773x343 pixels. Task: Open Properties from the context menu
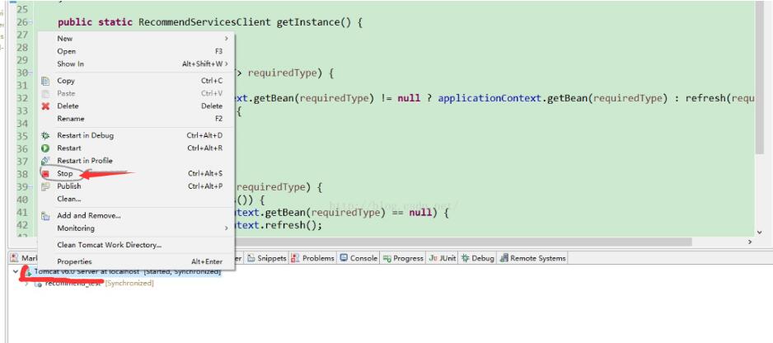74,261
